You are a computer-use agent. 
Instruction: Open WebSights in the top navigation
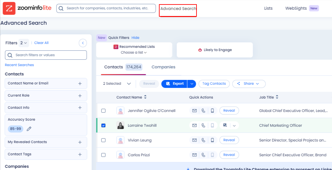(296, 8)
